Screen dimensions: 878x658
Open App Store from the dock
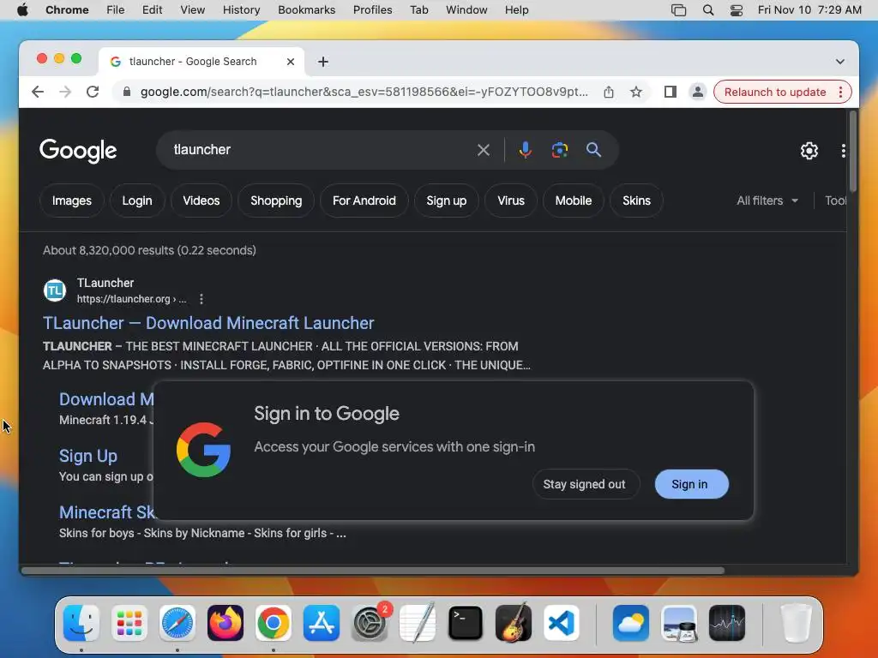pyautogui.click(x=322, y=623)
